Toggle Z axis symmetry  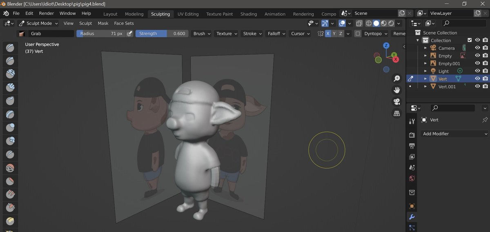(x=341, y=33)
